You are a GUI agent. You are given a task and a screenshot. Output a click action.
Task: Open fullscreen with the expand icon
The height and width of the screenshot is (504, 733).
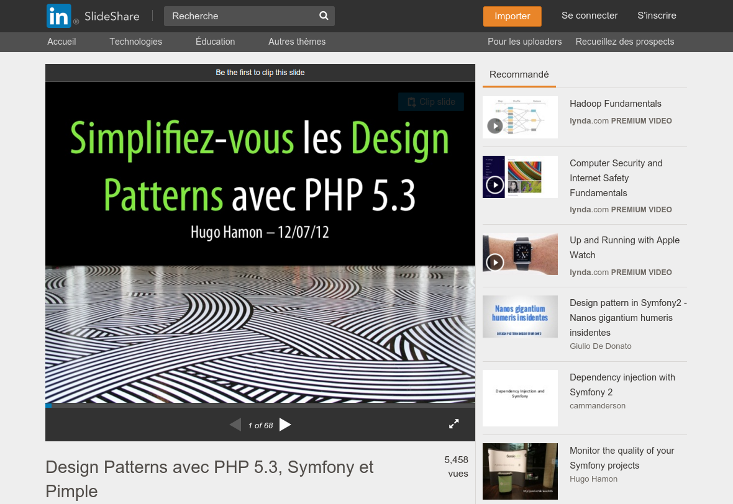coord(454,424)
